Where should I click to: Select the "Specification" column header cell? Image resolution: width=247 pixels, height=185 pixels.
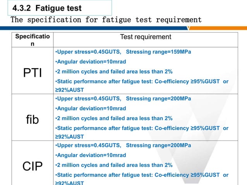point(33,40)
